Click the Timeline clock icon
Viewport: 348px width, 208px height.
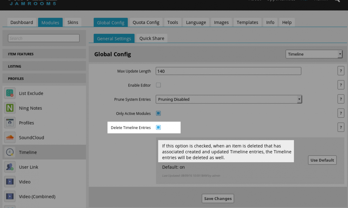[x=10, y=152]
